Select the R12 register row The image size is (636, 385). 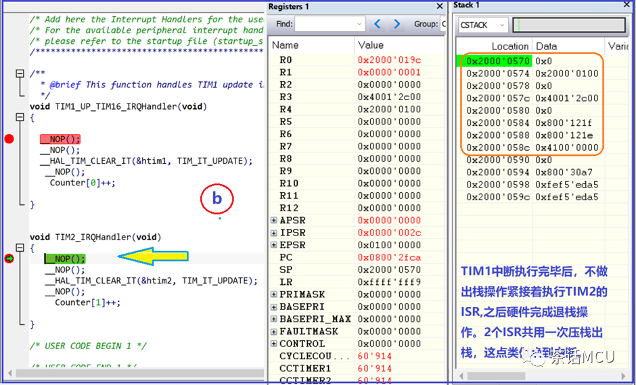click(356, 208)
